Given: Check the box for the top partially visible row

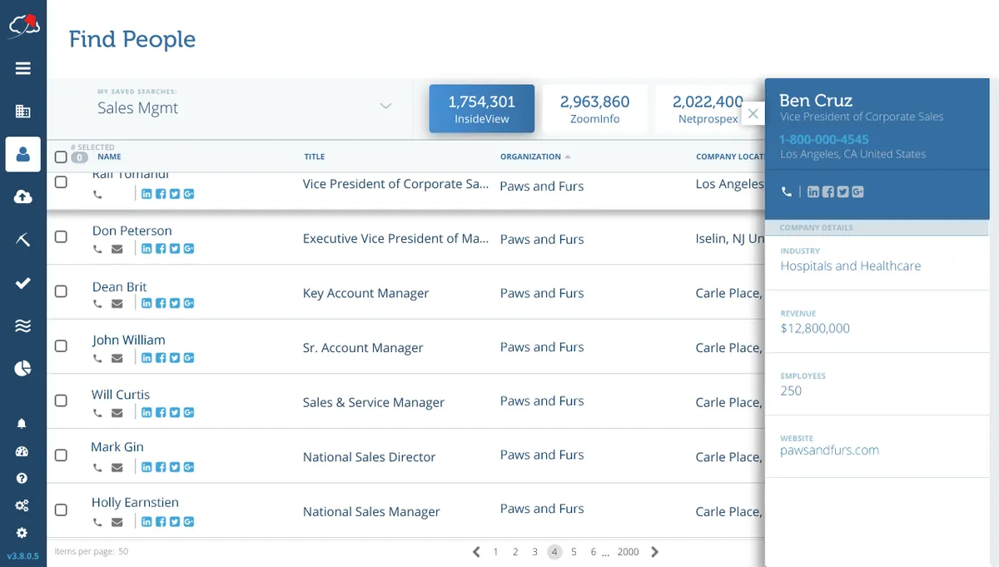Looking at the screenshot, I should [x=61, y=182].
